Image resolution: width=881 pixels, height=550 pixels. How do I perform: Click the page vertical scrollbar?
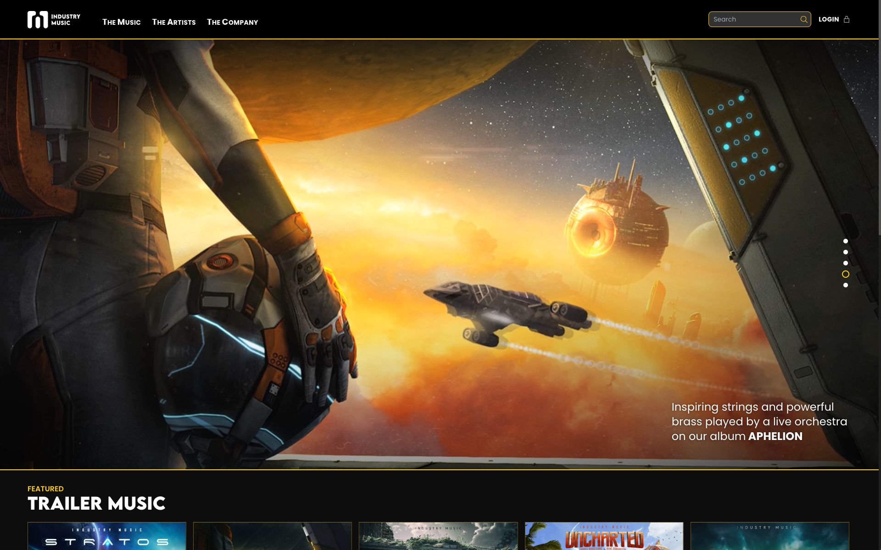[880, 118]
